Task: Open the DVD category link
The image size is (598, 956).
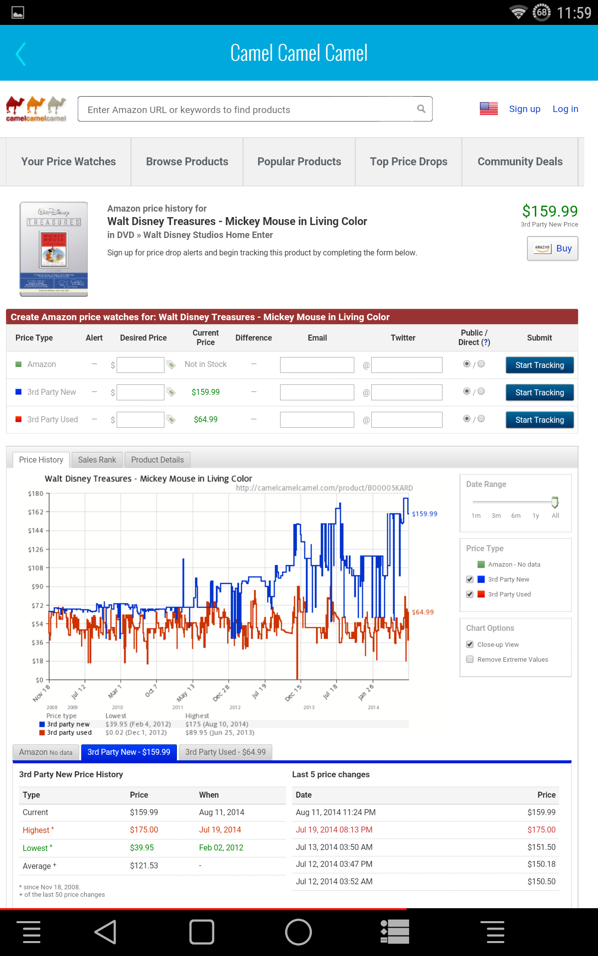Action: [x=126, y=235]
